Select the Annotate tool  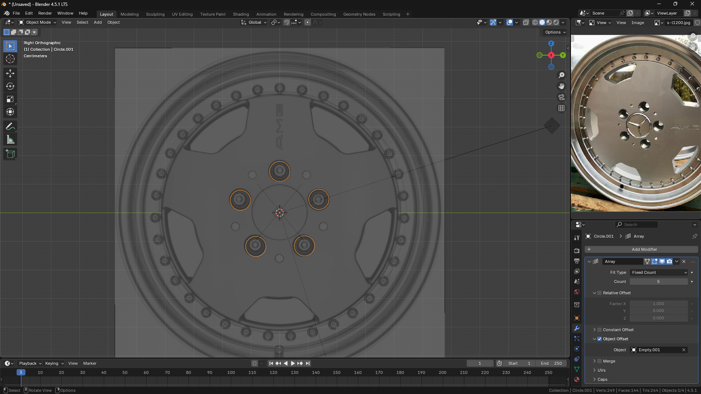pos(10,127)
